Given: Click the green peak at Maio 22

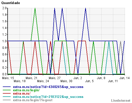Looking at the screenshot, I should pos(35,8).
